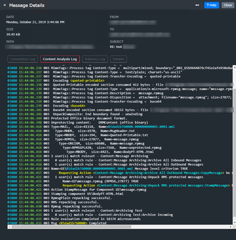Click log line 'Base64 encoded section consumed 38152 bytes'

120,110
